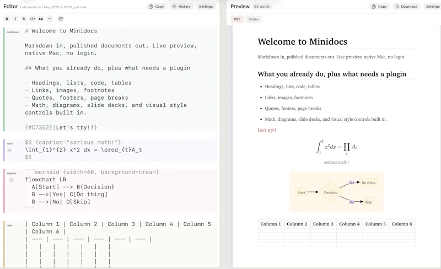
Task: Download the previewed document
Action: (406, 7)
